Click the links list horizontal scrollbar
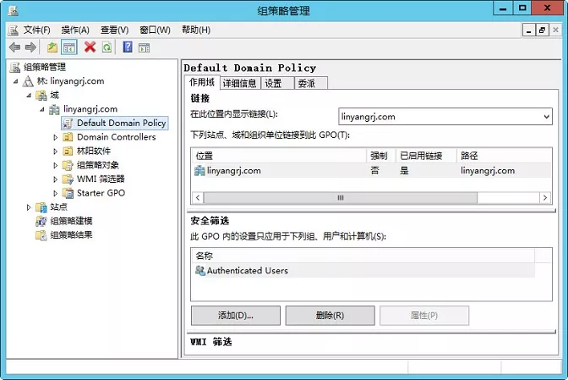 click(340, 197)
